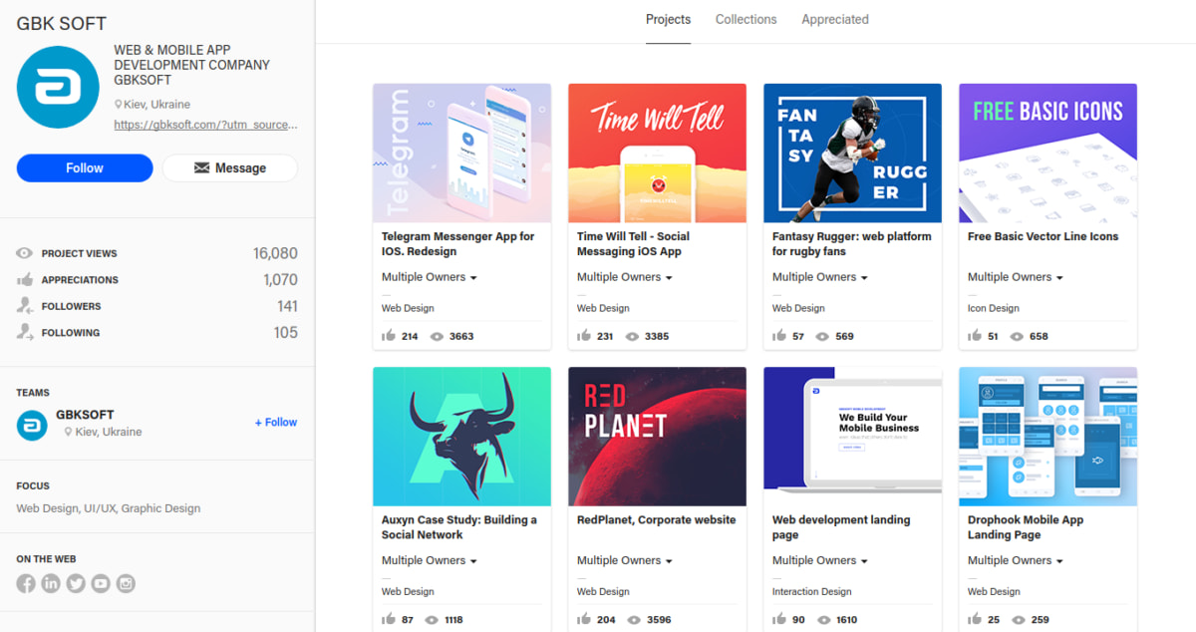Viewport: 1196px width, 632px height.
Task: Click thumbs-up icon on Fantasy Rugger card
Action: 779,336
